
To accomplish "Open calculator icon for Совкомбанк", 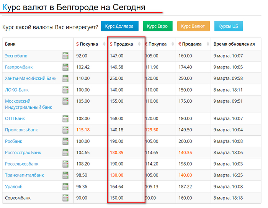I will 65,198.
